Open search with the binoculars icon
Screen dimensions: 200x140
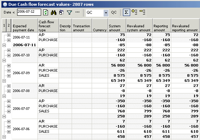pyautogui.click(x=53, y=12)
